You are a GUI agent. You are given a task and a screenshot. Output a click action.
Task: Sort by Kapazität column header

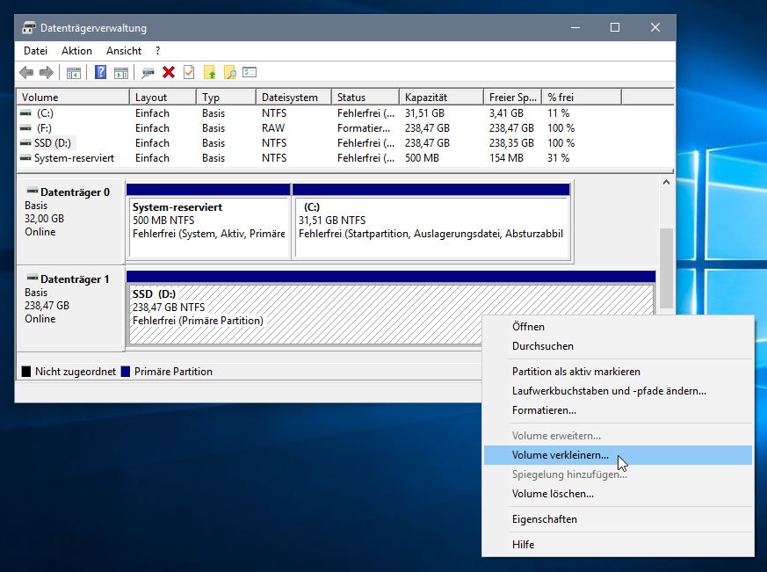pyautogui.click(x=441, y=98)
